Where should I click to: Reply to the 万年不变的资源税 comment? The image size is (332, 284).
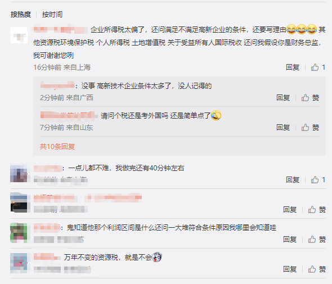tap(290, 269)
